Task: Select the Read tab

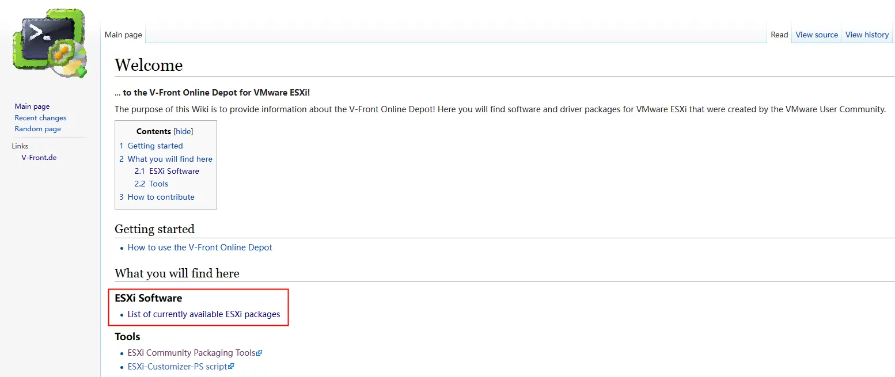Action: [779, 35]
